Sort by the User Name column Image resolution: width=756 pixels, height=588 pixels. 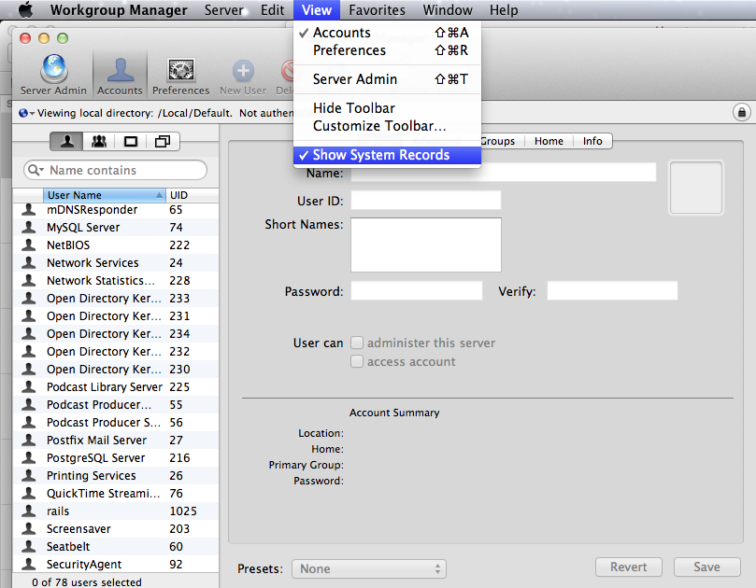104,195
